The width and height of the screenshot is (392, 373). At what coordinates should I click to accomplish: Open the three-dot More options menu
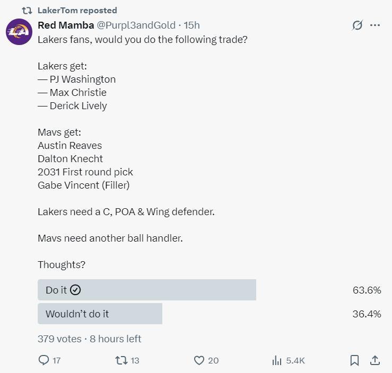click(x=375, y=25)
